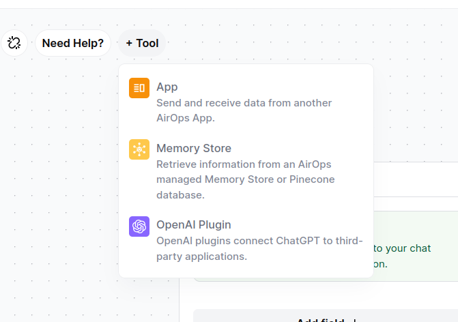
Task: Select the App menu entry title
Action: coord(167,87)
